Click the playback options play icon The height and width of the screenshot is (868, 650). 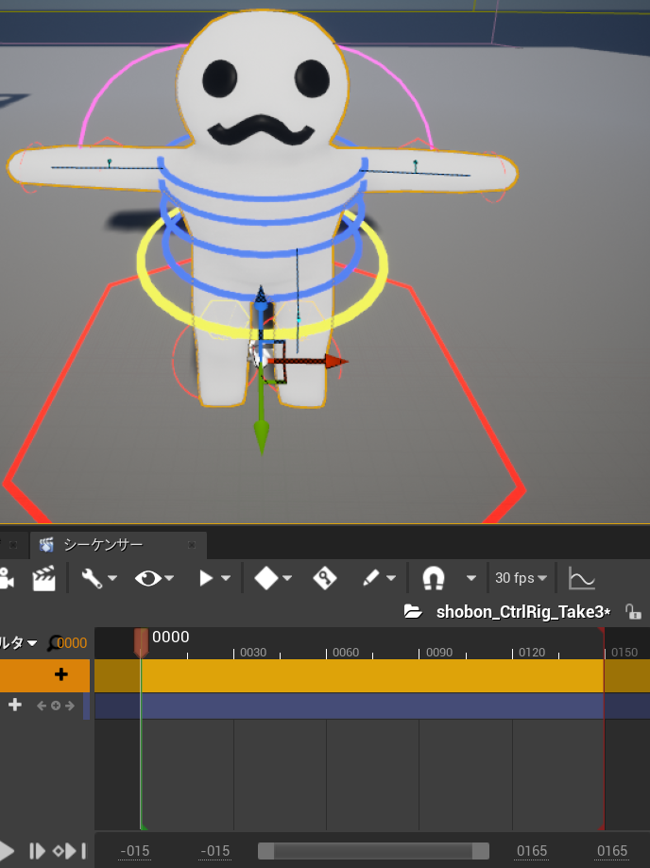point(206,578)
